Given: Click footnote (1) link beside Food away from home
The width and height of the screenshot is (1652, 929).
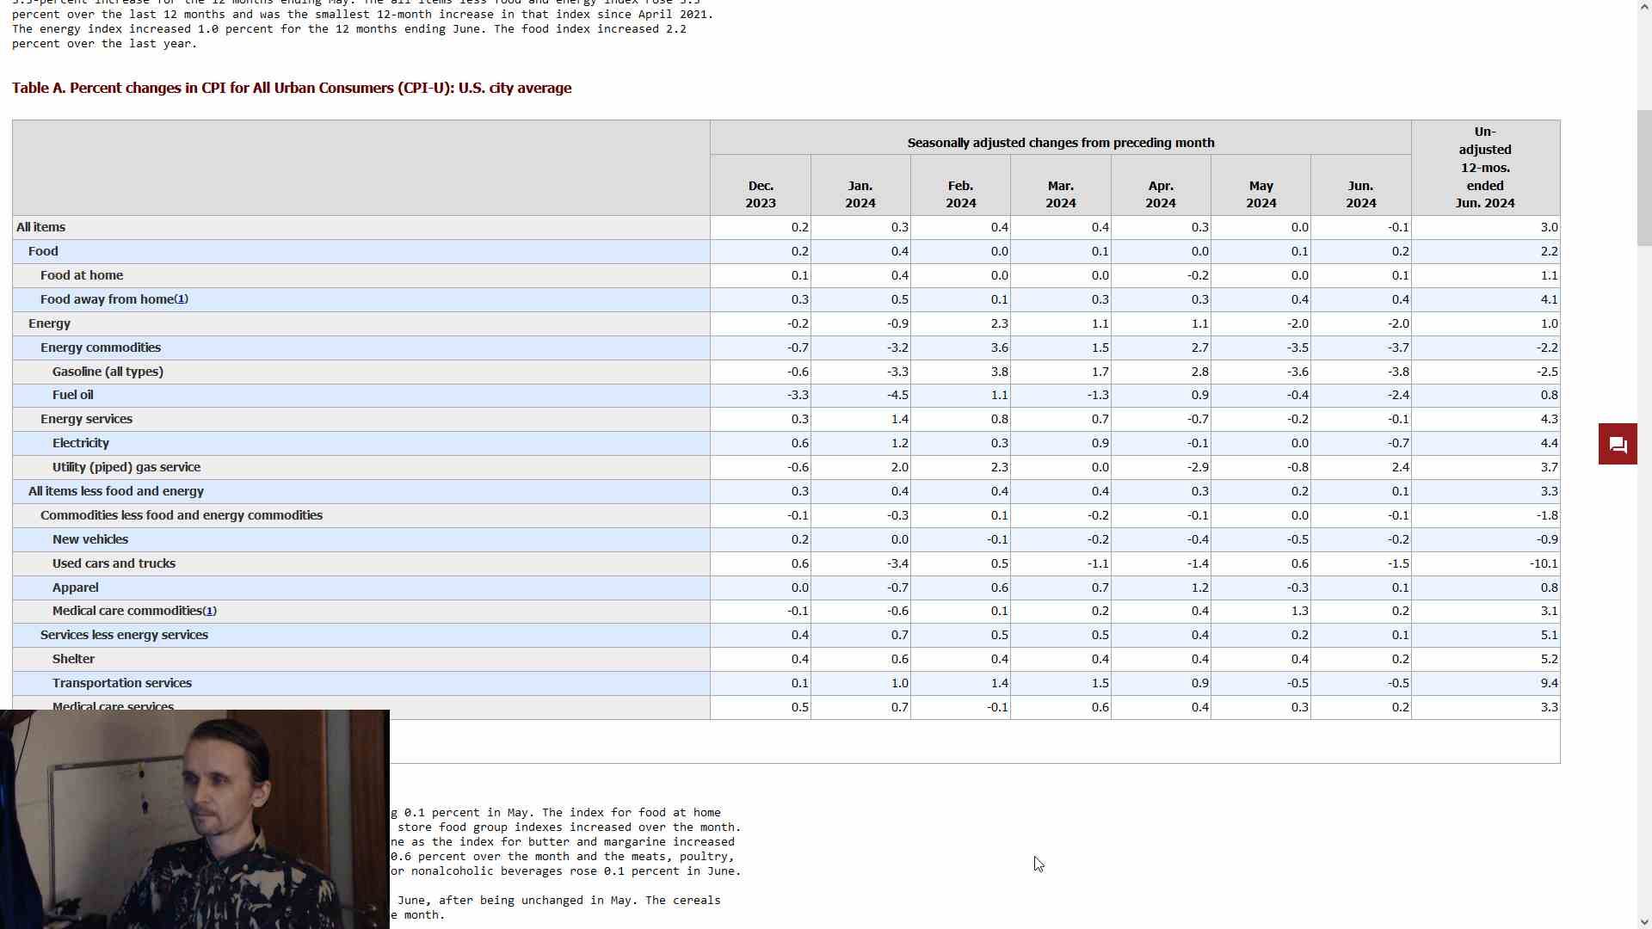Looking at the screenshot, I should pos(182,299).
